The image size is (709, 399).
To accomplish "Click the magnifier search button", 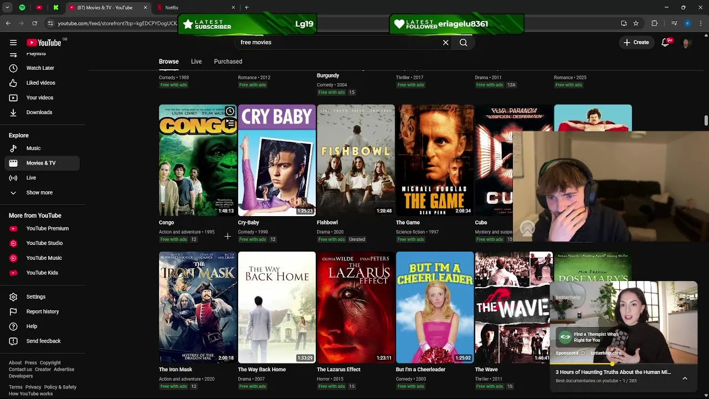I will click(x=464, y=43).
